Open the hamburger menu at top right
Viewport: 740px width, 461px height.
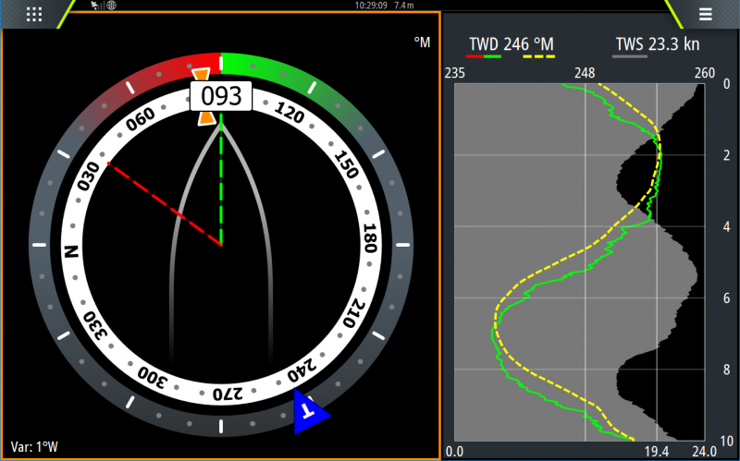[x=705, y=14]
